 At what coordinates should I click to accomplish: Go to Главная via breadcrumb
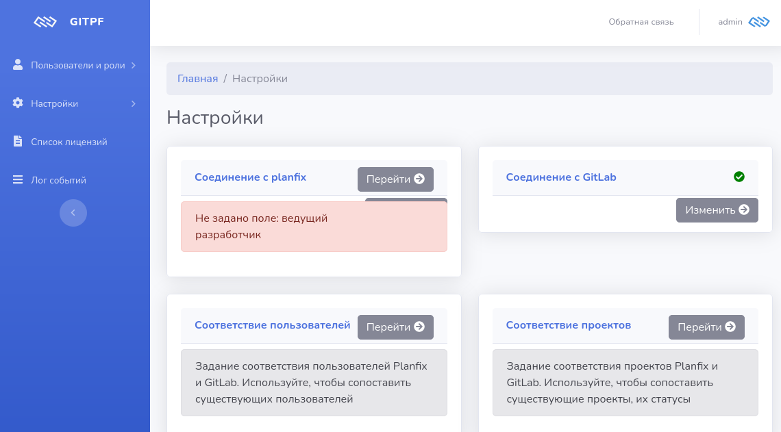198,79
